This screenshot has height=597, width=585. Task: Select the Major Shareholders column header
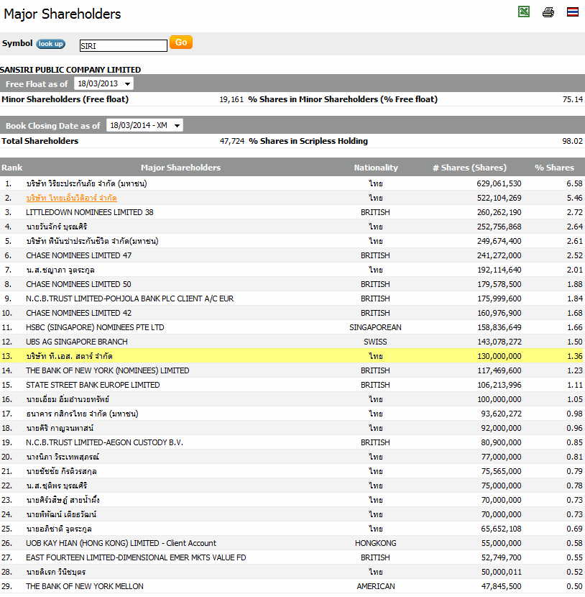tap(180, 168)
